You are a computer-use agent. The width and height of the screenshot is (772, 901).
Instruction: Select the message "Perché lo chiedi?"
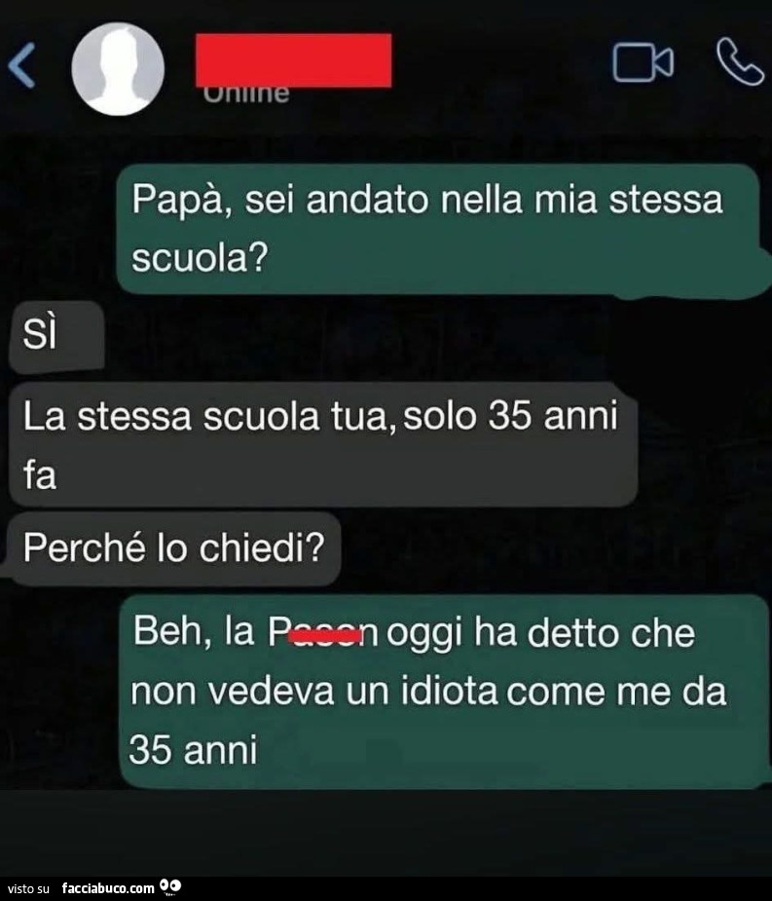pyautogui.click(x=174, y=547)
